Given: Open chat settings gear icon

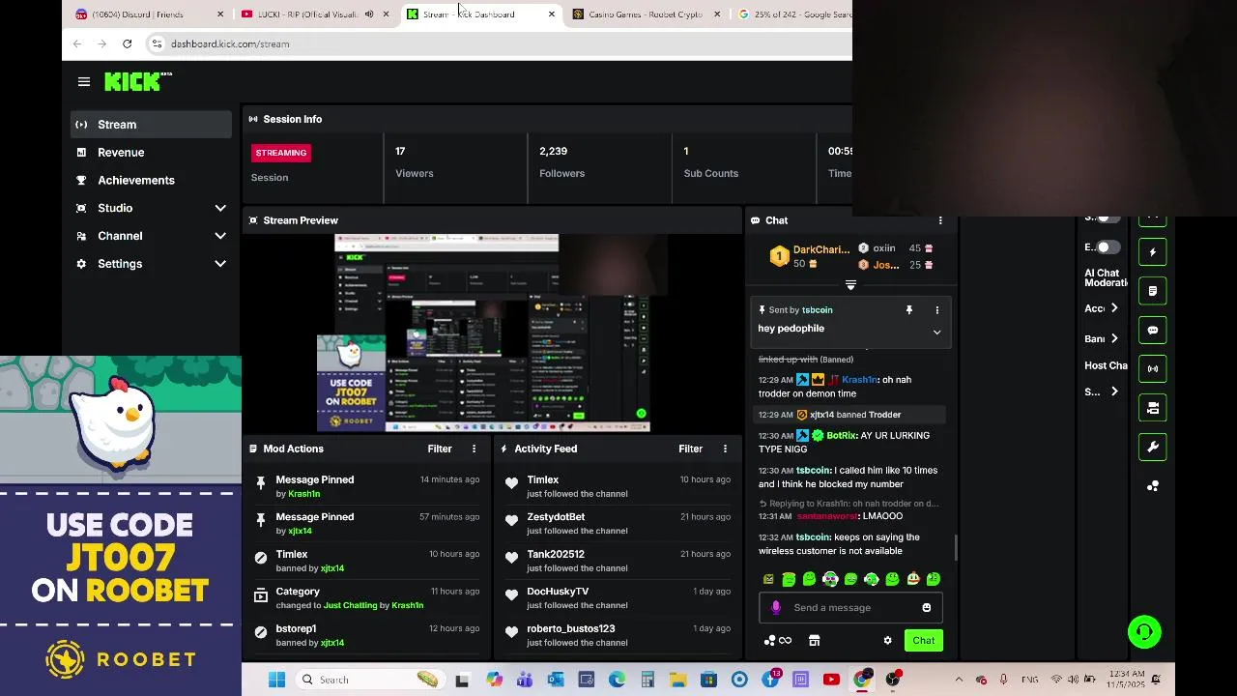Looking at the screenshot, I should (887, 641).
